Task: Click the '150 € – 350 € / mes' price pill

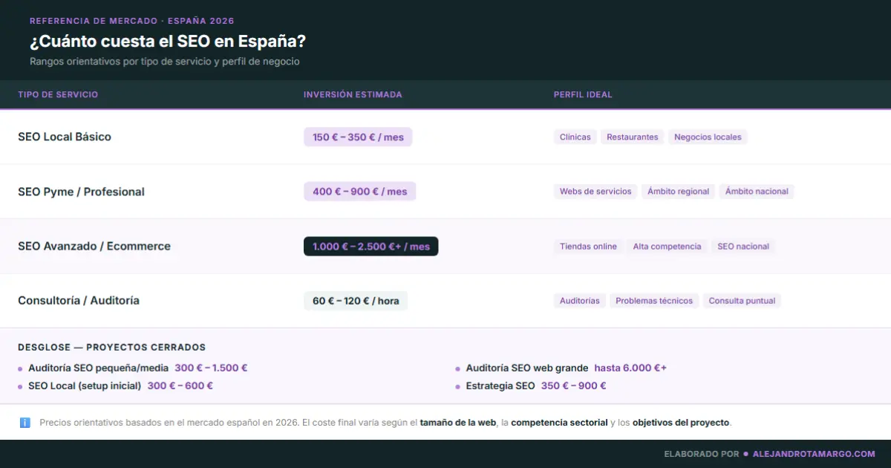Action: click(x=358, y=137)
